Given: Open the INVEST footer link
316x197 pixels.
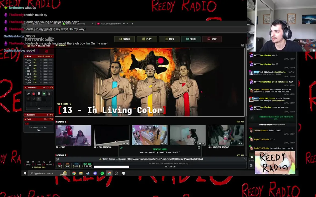Looking at the screenshot, I should point(29,164).
